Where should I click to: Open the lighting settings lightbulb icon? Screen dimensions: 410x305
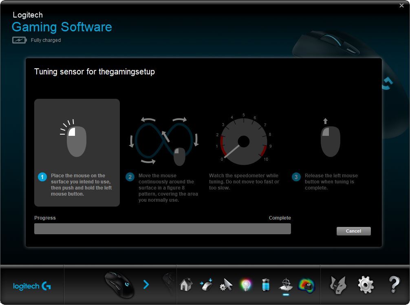246,285
